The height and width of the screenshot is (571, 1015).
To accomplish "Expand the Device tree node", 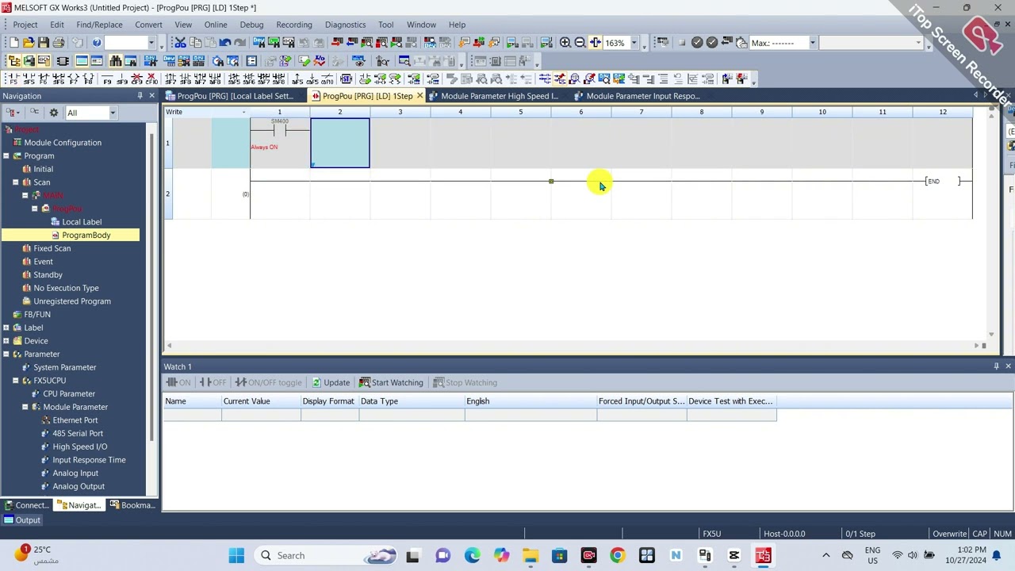I will point(6,341).
